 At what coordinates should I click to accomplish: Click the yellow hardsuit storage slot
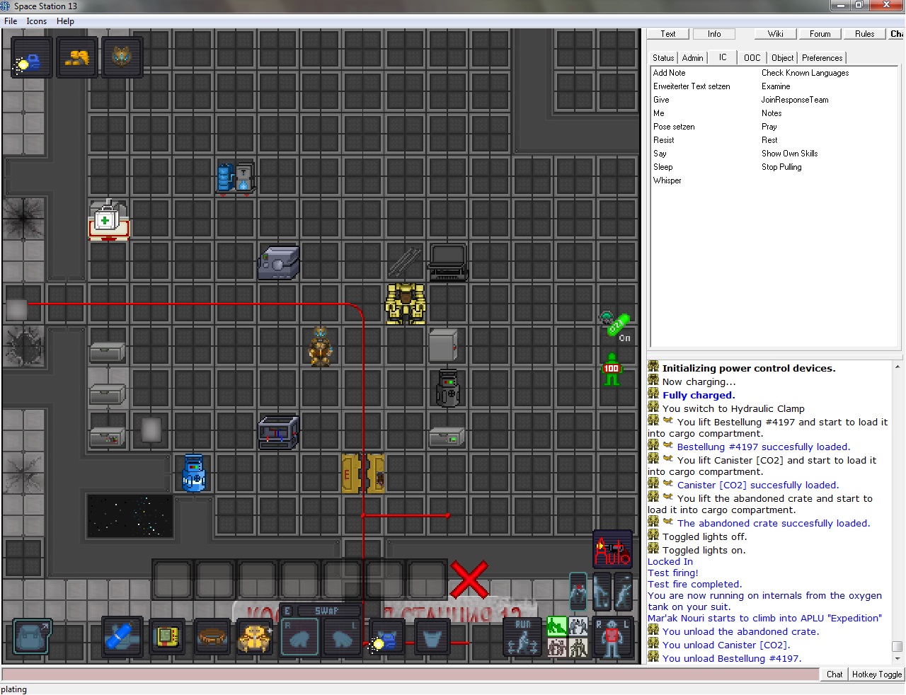[x=256, y=636]
